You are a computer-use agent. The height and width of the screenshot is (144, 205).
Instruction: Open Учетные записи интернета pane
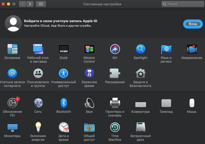(12, 73)
